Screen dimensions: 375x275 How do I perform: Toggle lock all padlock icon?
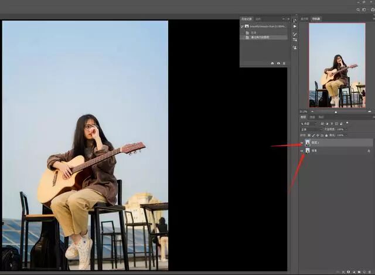(x=326, y=135)
